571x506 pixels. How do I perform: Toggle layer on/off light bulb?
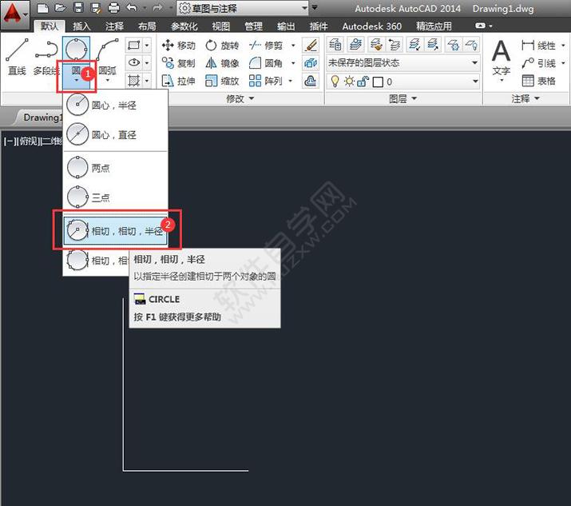coord(335,82)
